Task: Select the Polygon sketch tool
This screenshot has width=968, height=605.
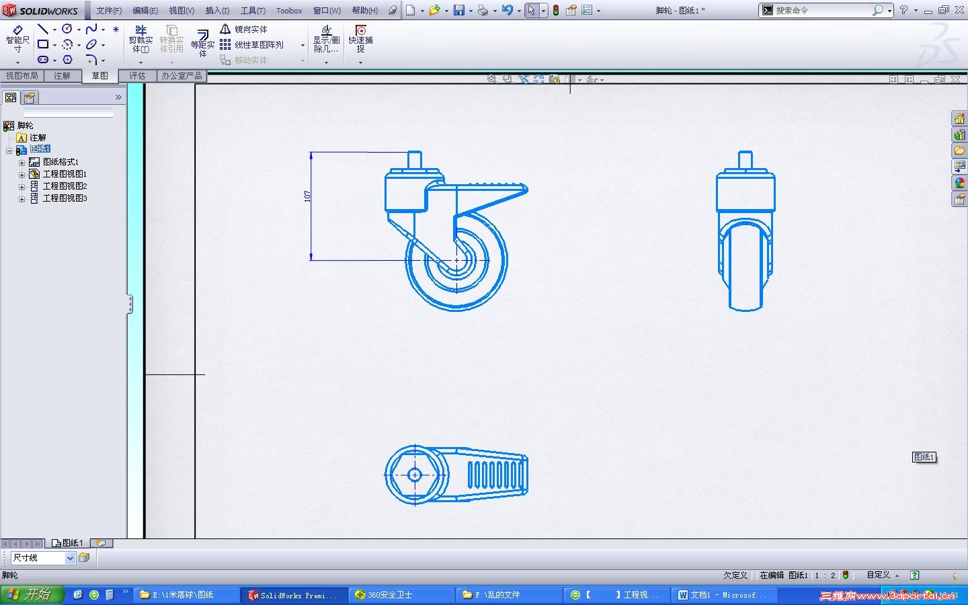Action: pos(67,60)
